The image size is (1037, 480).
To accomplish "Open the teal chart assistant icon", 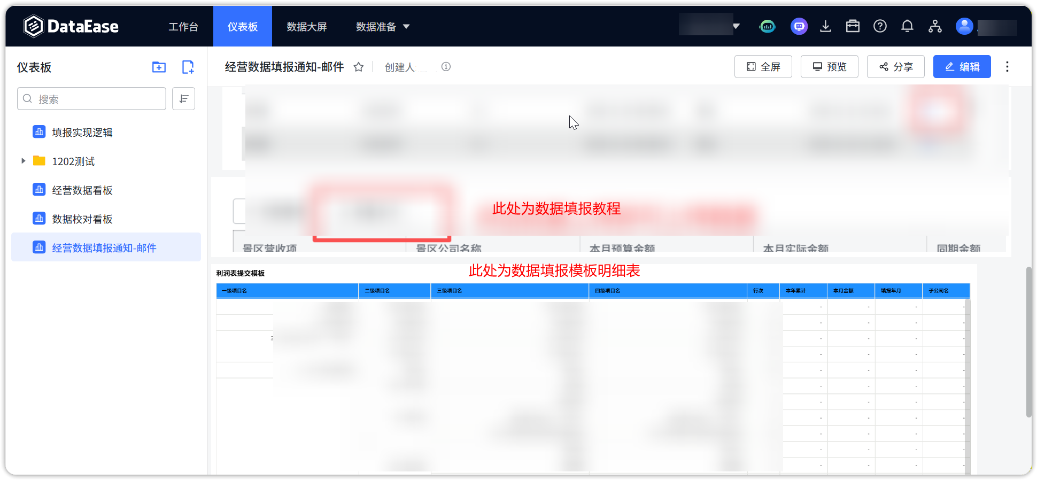I will click(767, 26).
